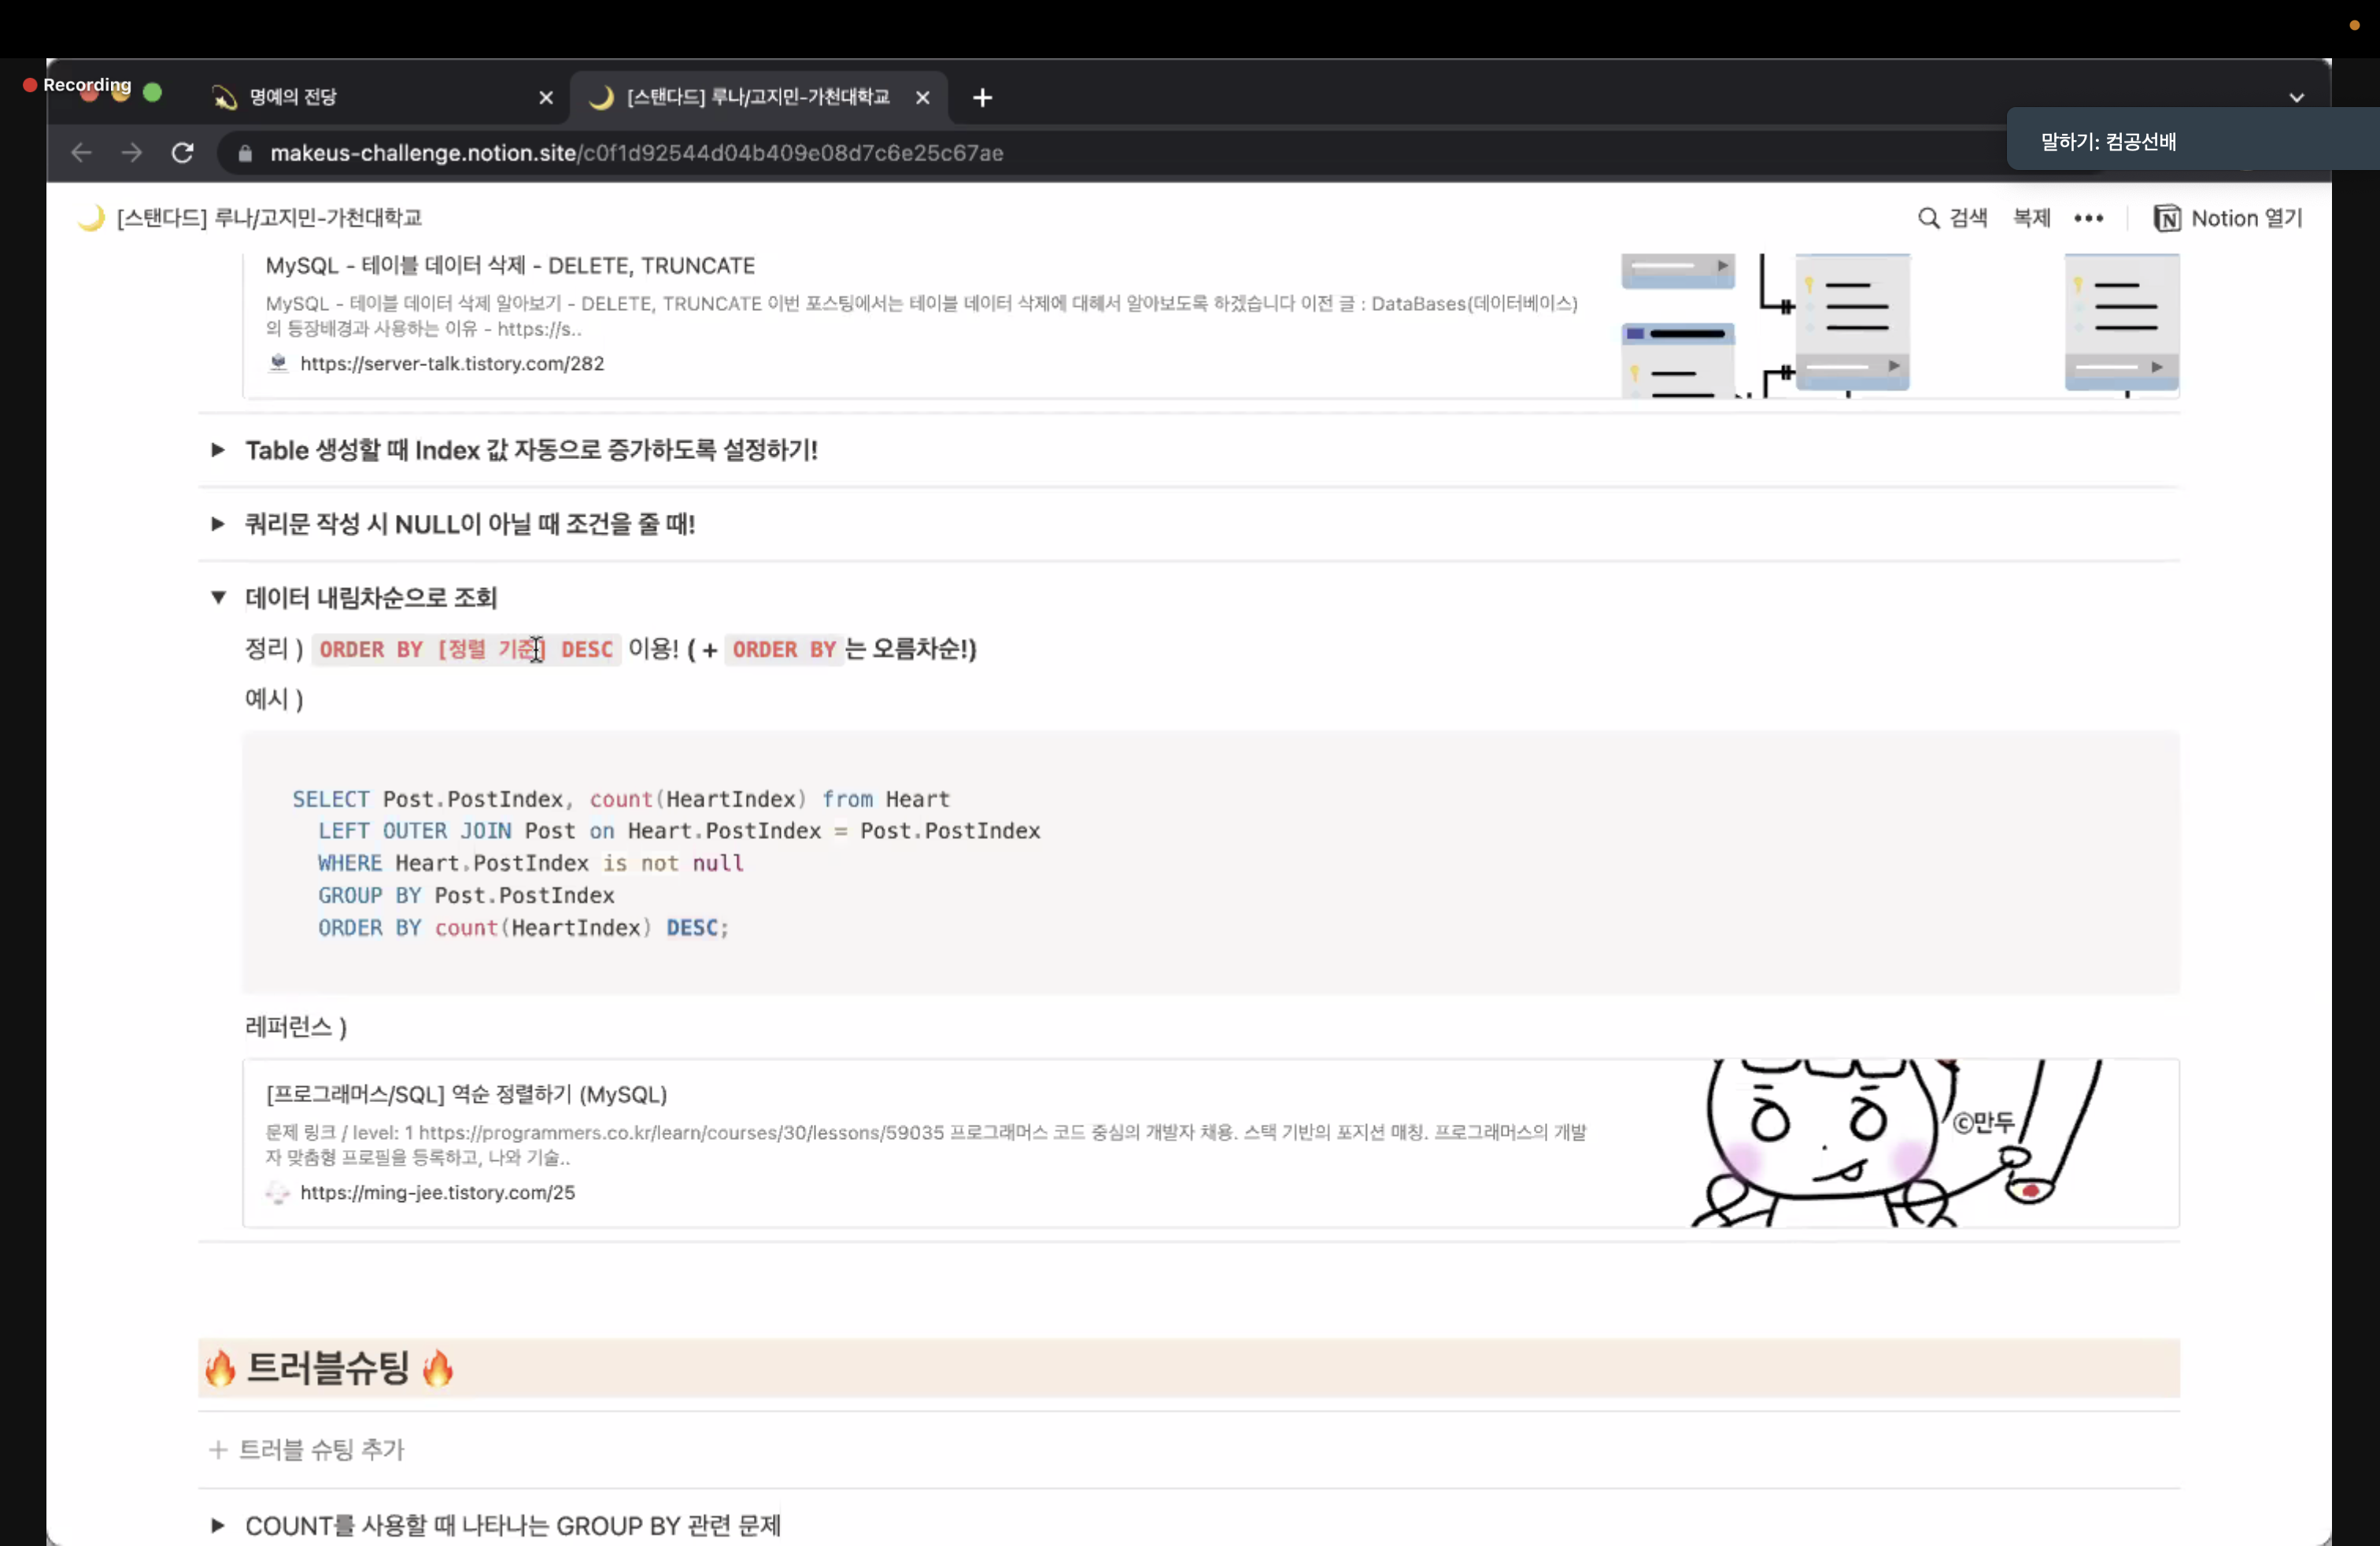Click the ORDER BY count(HeartIndex) DESC line
The image size is (2380, 1546).
(x=523, y=929)
